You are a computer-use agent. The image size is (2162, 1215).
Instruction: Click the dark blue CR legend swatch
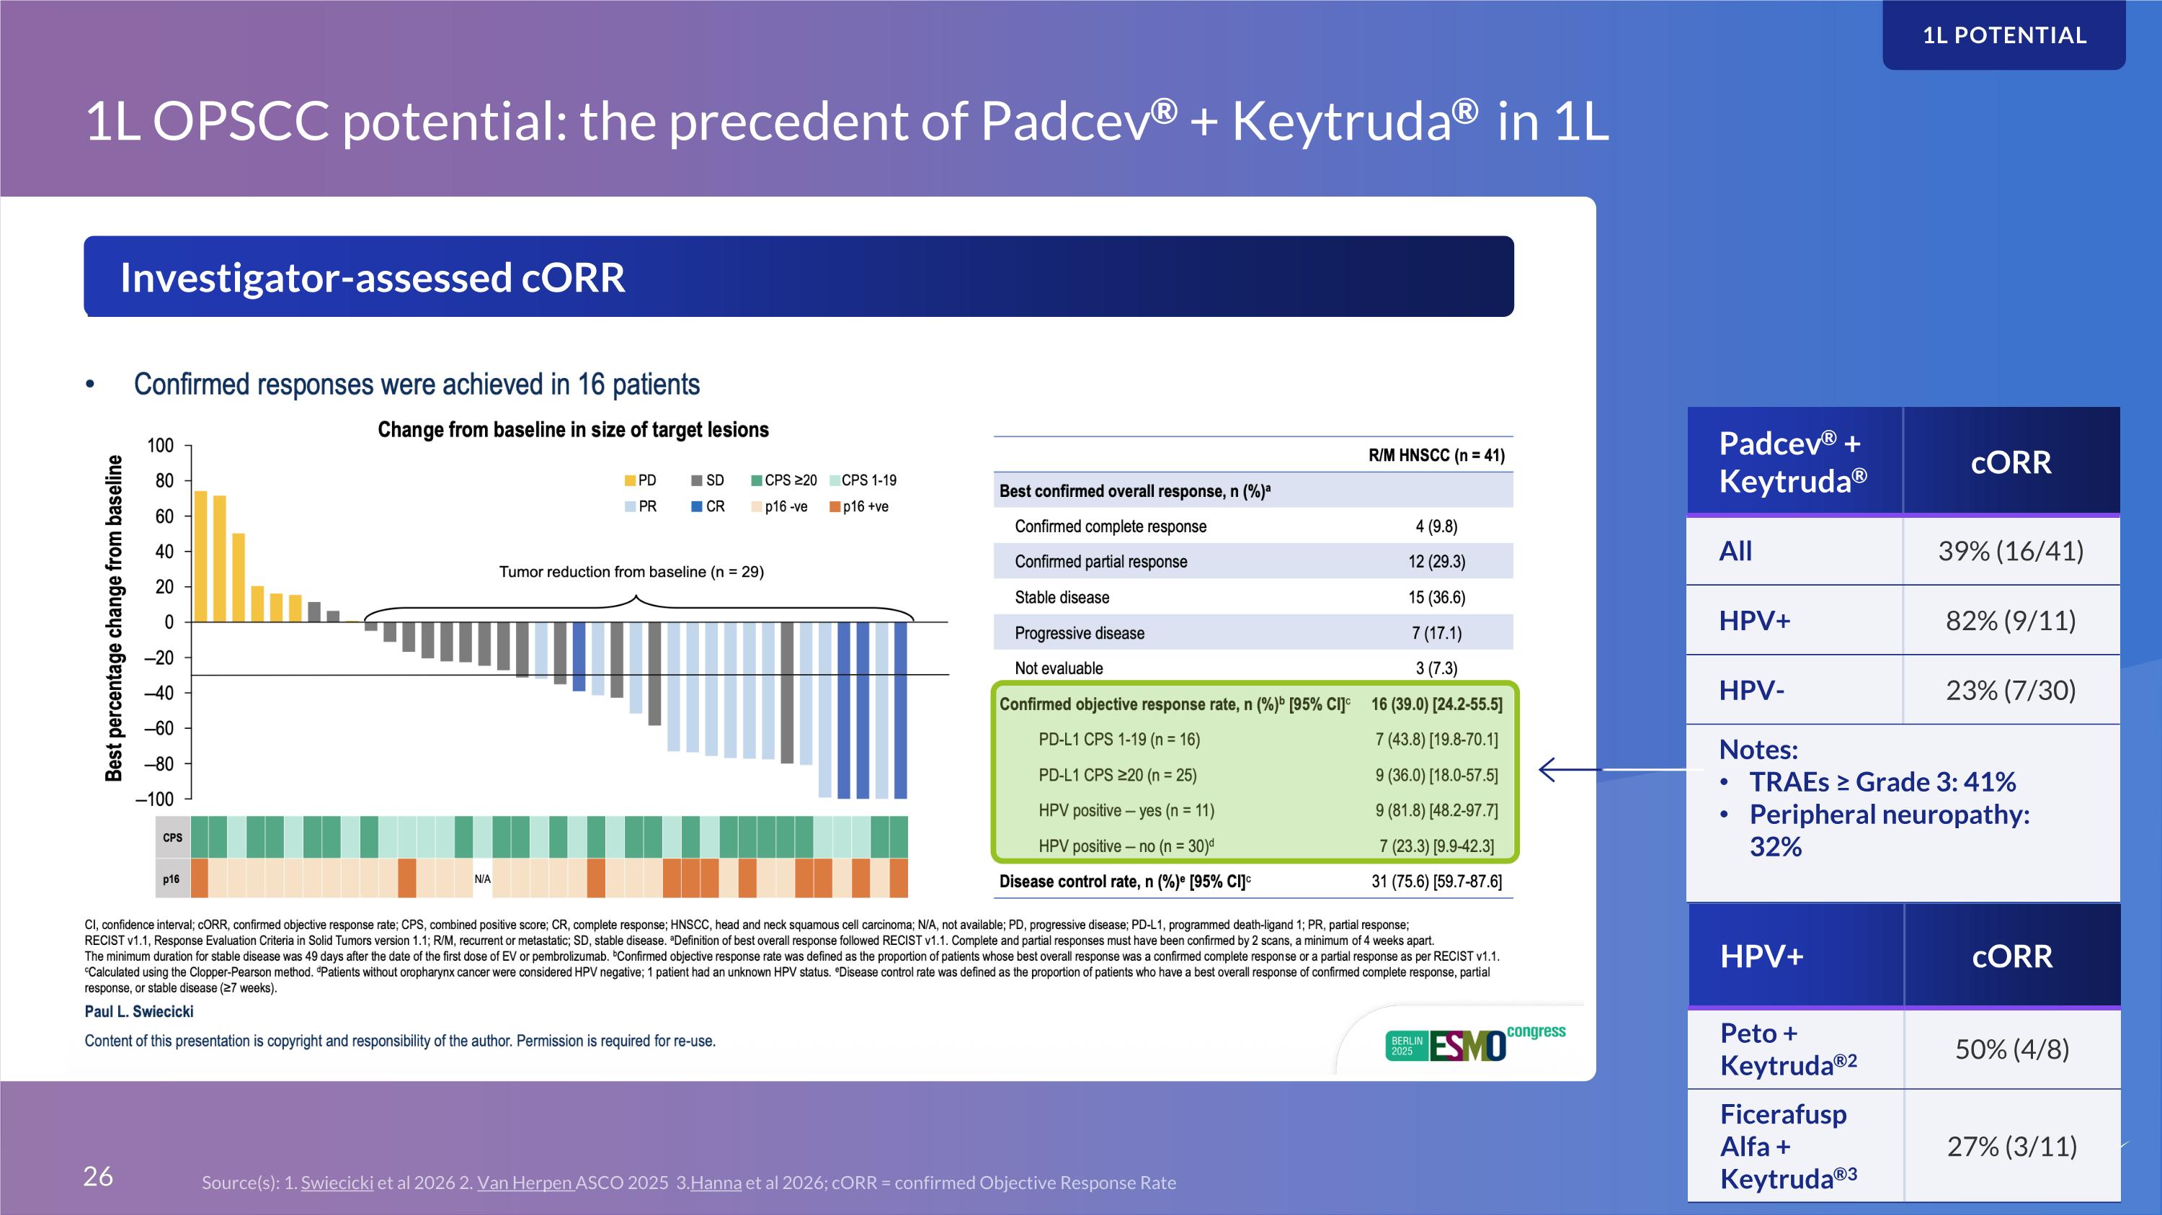point(697,506)
